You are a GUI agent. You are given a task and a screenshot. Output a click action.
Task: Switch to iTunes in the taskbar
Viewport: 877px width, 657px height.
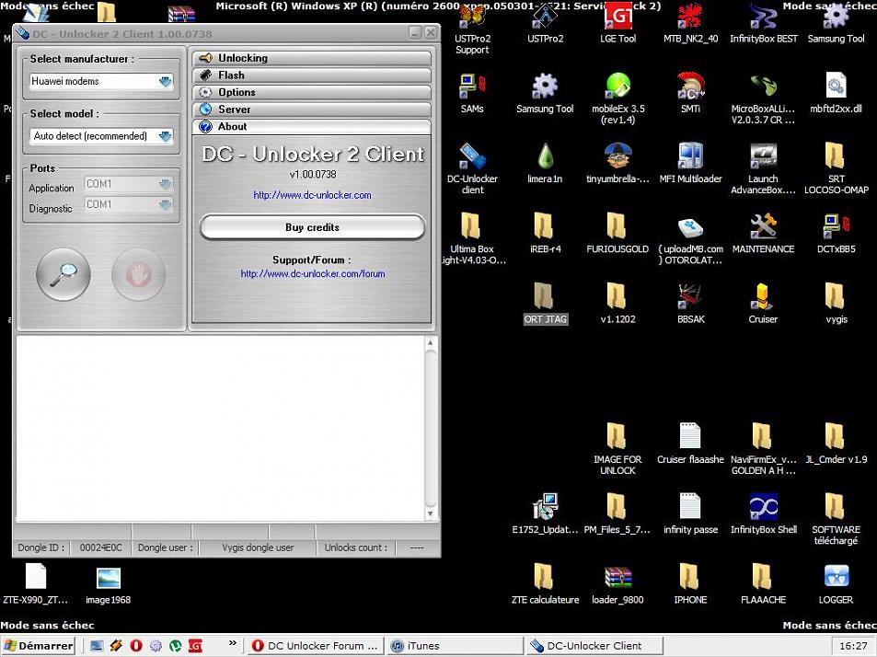451,646
